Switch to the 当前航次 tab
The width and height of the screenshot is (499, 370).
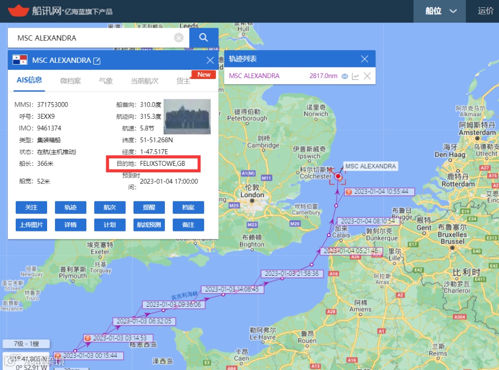[x=145, y=81]
